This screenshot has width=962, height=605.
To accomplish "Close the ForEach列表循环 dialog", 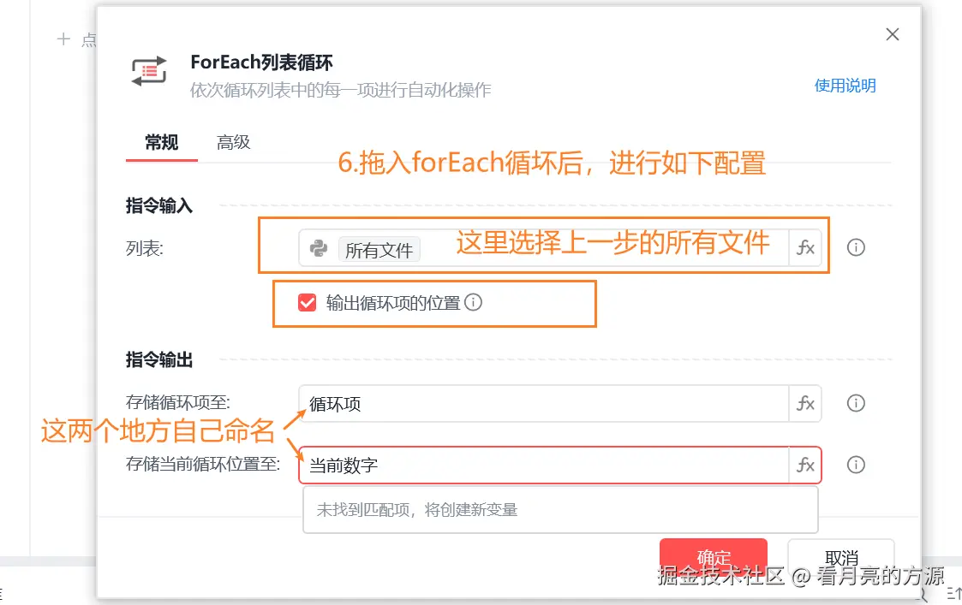I will click(893, 34).
